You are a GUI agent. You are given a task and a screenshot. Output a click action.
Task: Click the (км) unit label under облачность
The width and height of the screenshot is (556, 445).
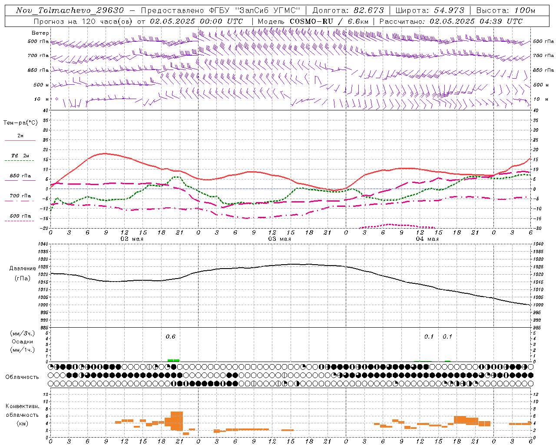pyautogui.click(x=23, y=423)
